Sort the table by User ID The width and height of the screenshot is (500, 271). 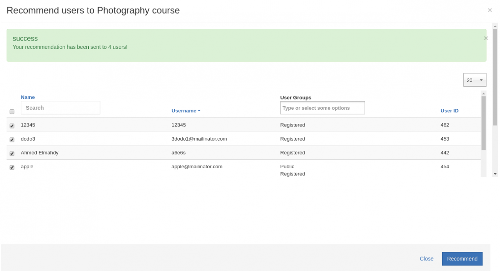[449, 111]
